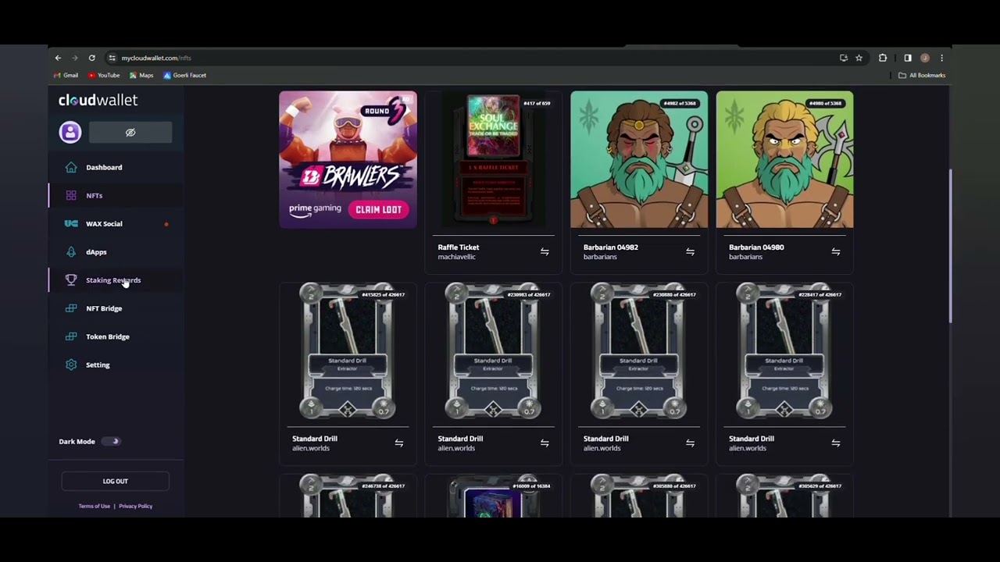Viewport: 1000px width, 562px height.
Task: Click transfer icon under Standard Drill #230880
Action: 690,443
